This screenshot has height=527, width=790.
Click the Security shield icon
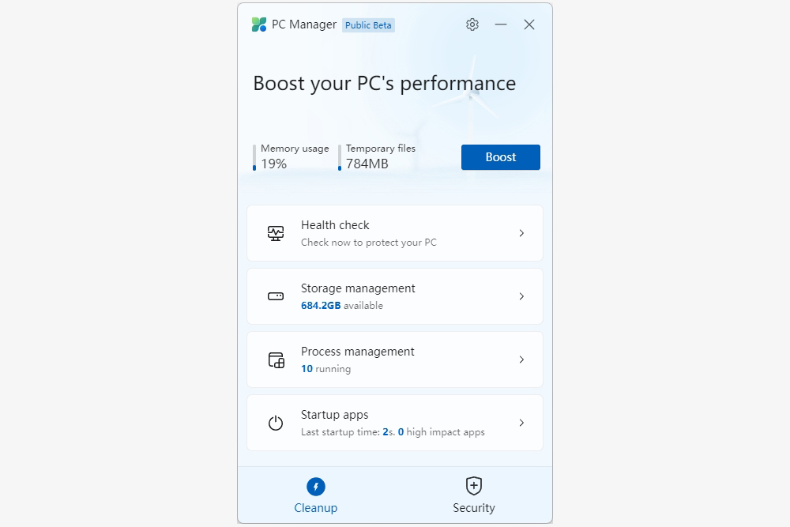(473, 486)
